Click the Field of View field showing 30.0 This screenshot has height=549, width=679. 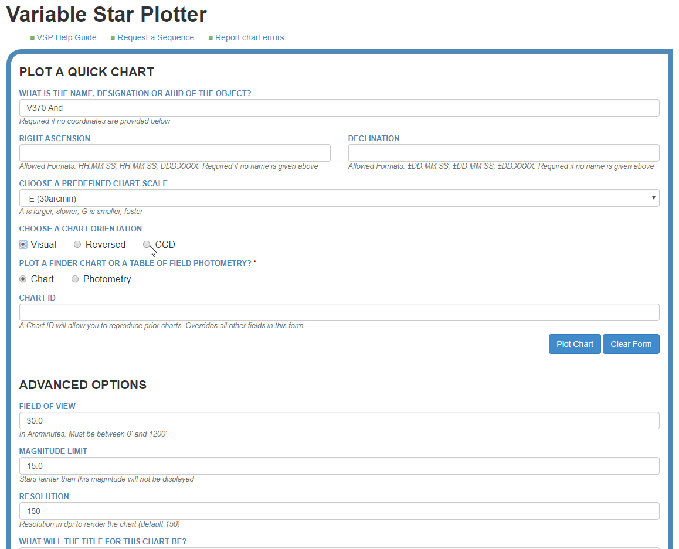click(x=339, y=421)
